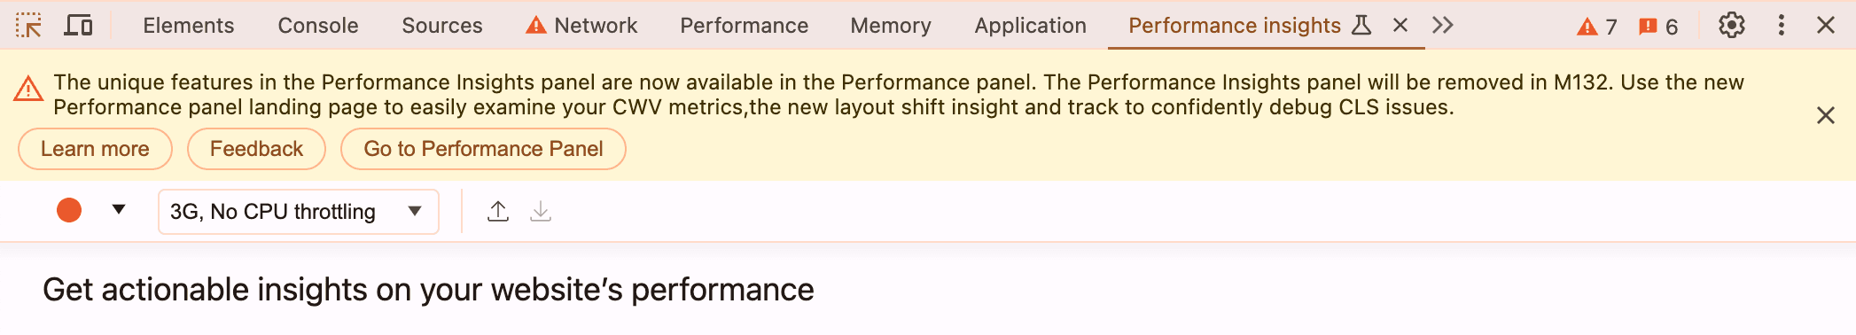Screen dimensions: 1856x335
Task: Click the upload profile arrow icon
Action: pos(498,212)
